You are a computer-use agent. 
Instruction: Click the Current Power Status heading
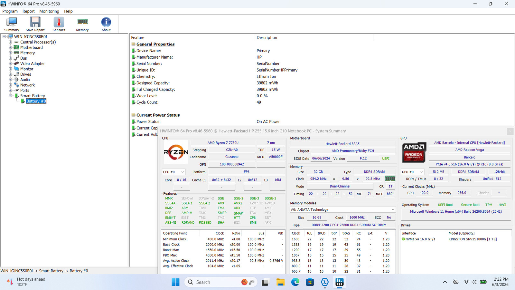pyautogui.click(x=158, y=115)
